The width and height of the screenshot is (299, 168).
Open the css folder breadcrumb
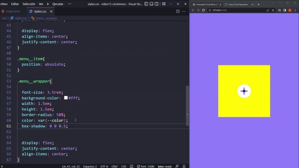(x=4, y=18)
